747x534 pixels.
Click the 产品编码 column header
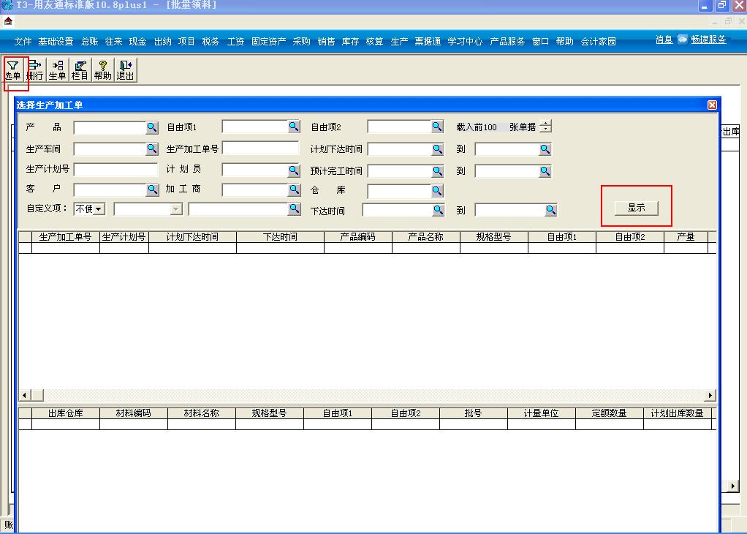[x=357, y=237]
